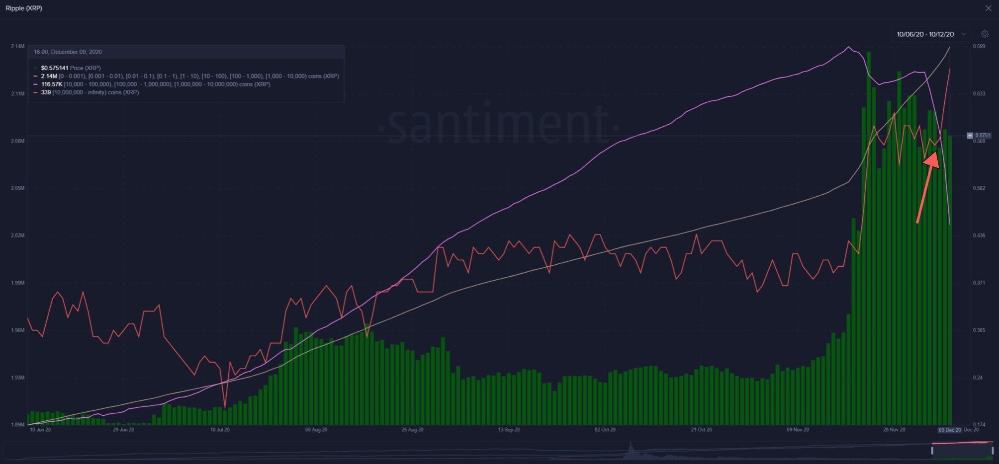This screenshot has width=999, height=464.
Task: Click the plus icon beside the 0.5751 price marker
Action: pos(970,135)
